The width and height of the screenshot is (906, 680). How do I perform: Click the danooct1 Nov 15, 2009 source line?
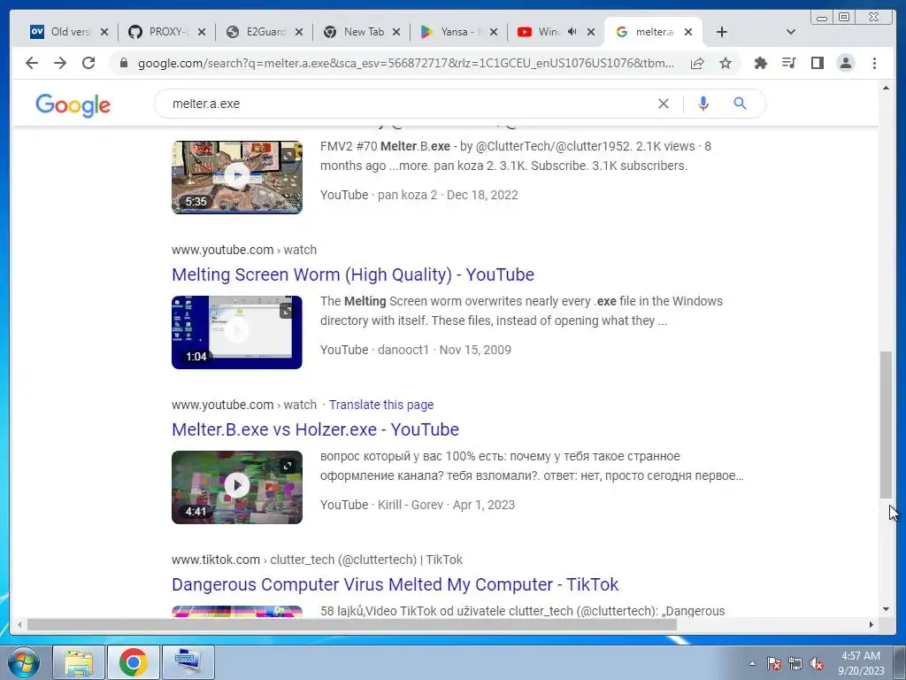[x=416, y=350]
